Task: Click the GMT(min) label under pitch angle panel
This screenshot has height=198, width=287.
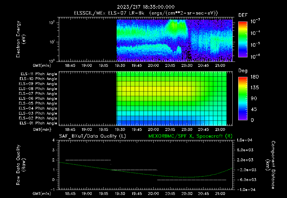Action: [x=42, y=130]
